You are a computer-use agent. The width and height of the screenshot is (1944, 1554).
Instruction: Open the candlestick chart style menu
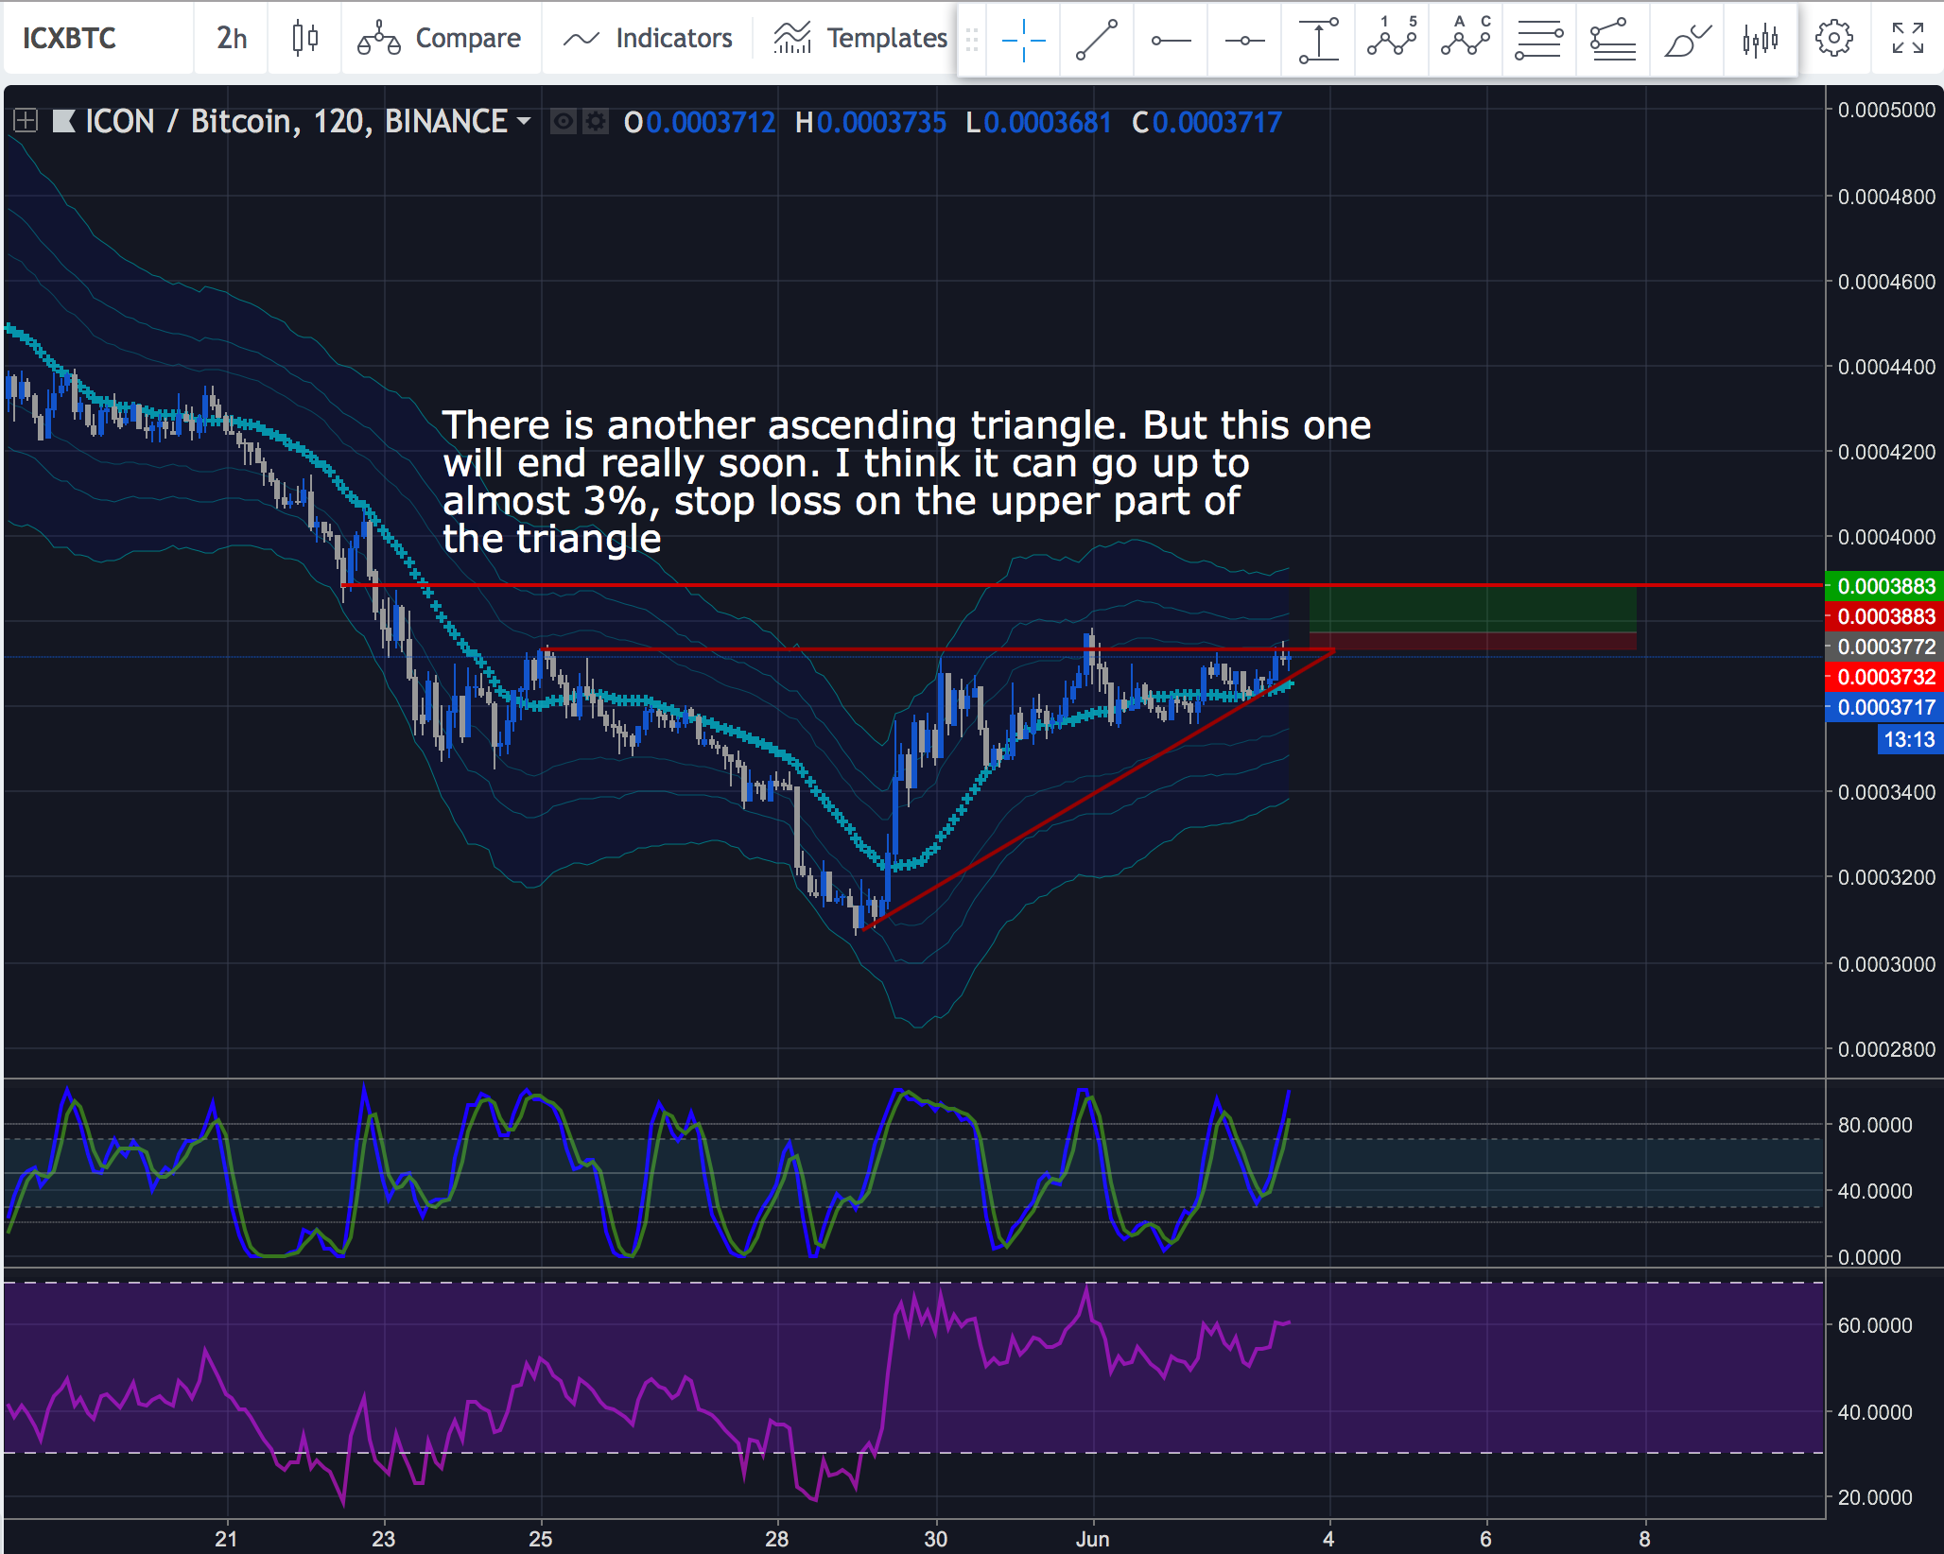(x=304, y=38)
